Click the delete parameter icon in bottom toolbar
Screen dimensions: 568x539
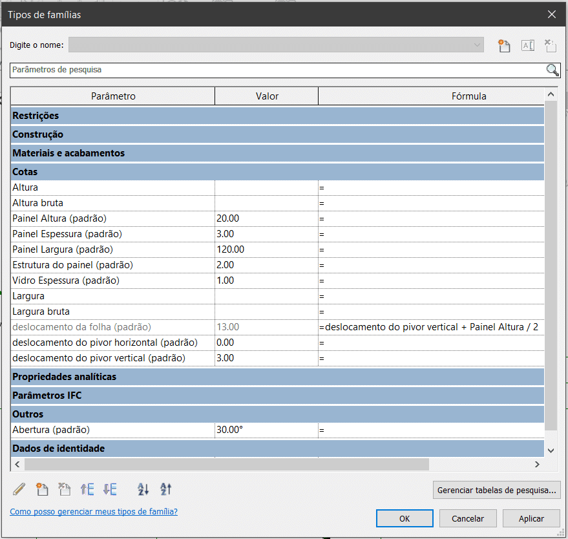click(65, 489)
